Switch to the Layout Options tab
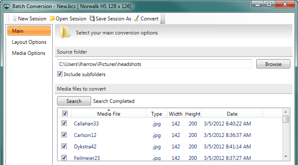 click(x=29, y=42)
